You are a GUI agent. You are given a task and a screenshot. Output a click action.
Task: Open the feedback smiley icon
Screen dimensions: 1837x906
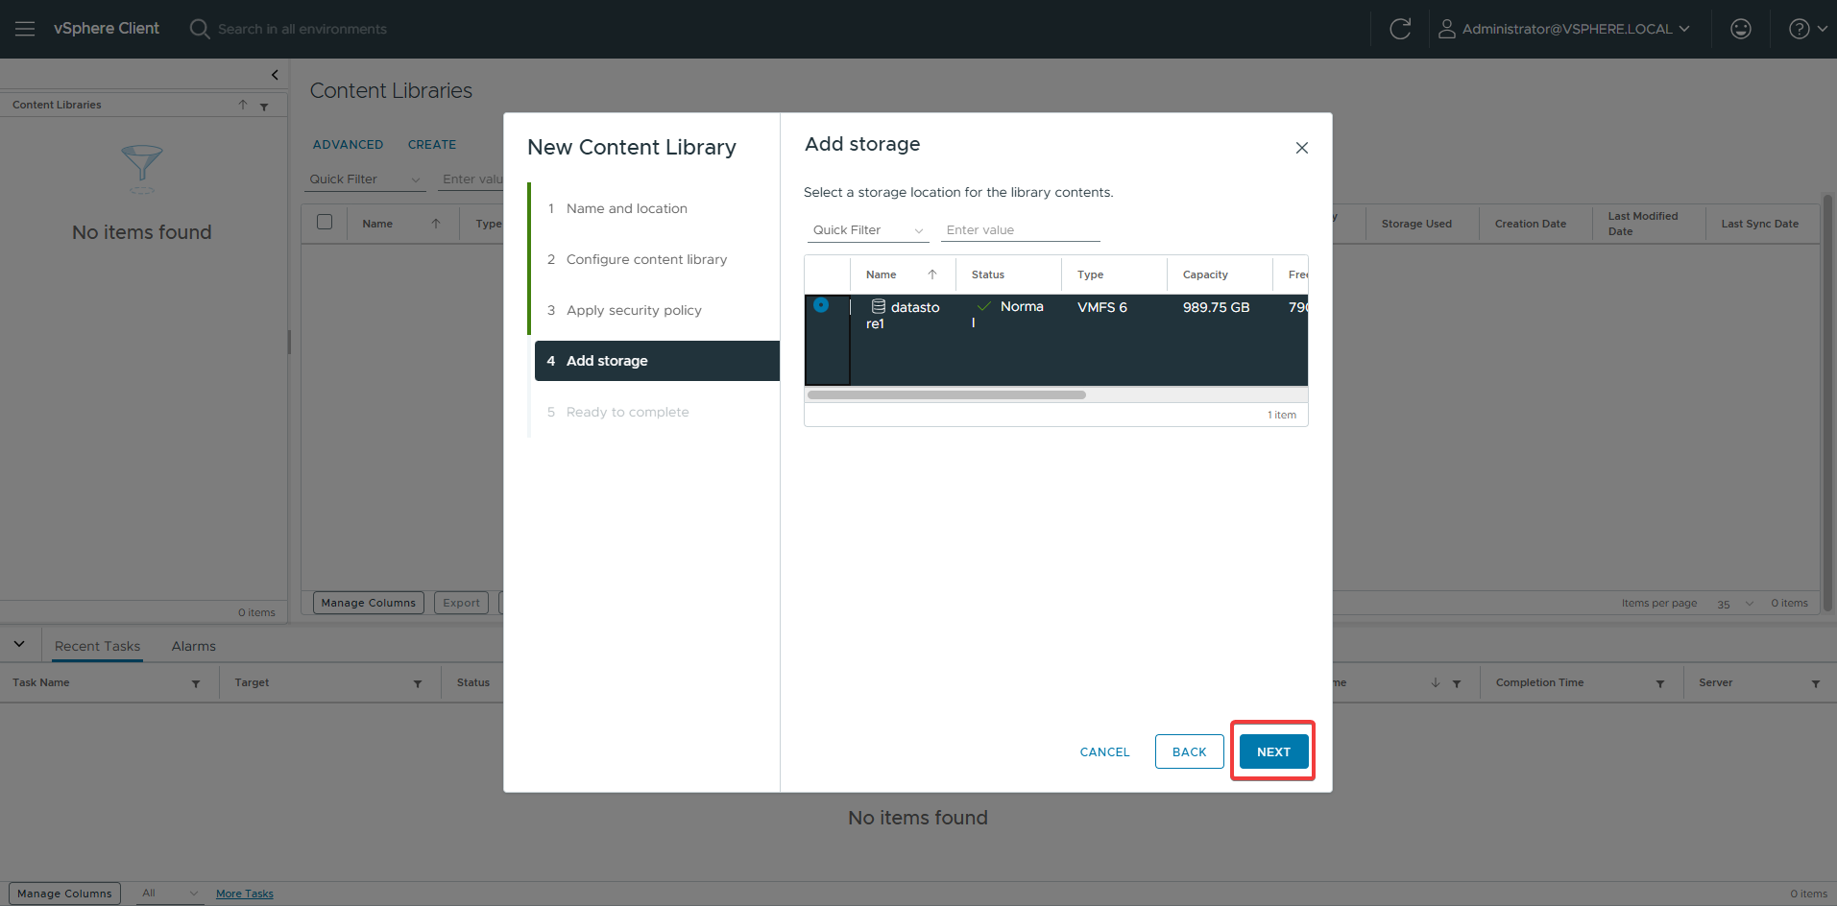[x=1740, y=29]
